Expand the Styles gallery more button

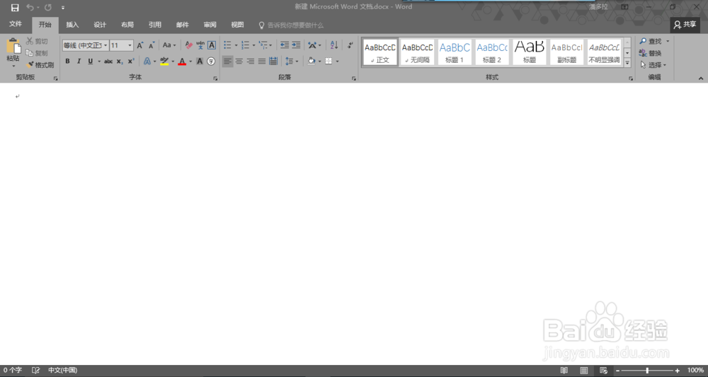click(x=627, y=63)
